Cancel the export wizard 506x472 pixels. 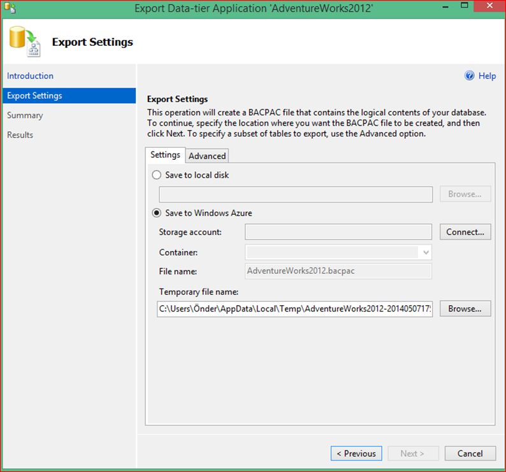click(470, 454)
